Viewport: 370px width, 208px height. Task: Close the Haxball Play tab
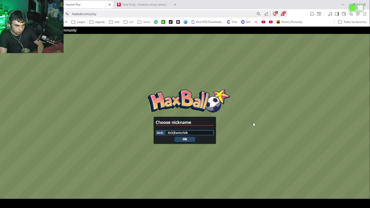tap(110, 5)
